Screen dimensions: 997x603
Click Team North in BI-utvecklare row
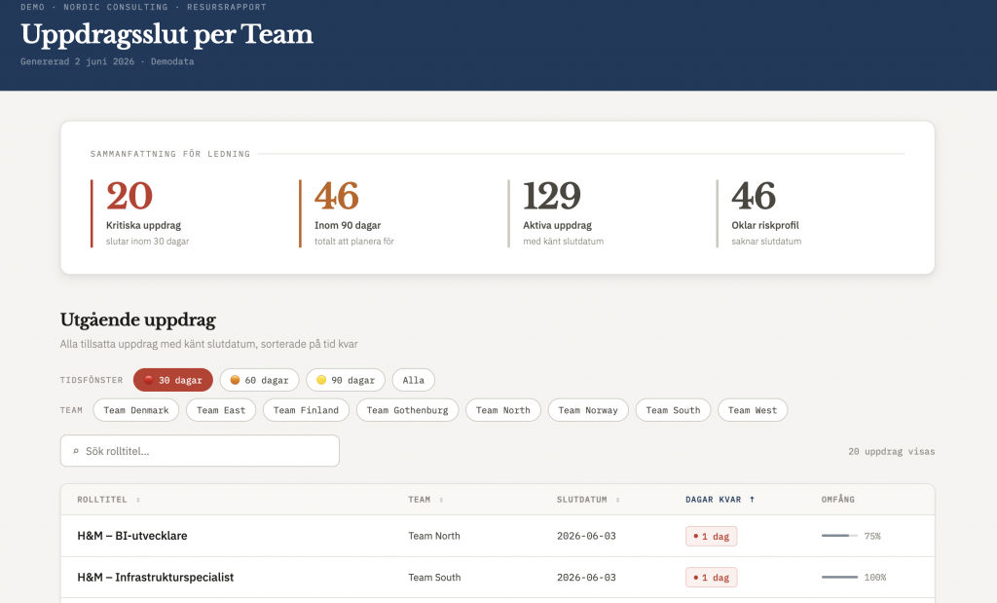pos(434,536)
